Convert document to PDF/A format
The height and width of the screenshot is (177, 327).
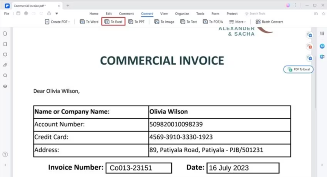point(213,22)
